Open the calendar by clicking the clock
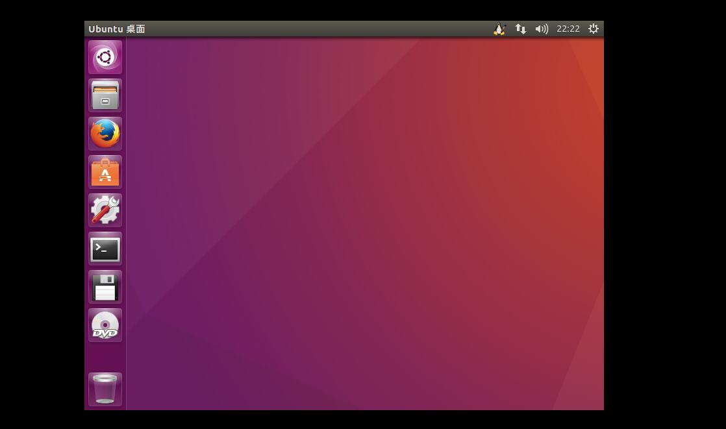The image size is (726, 429). [x=568, y=29]
